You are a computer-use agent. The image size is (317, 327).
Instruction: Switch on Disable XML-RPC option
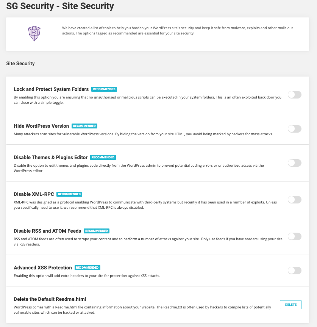click(x=294, y=200)
